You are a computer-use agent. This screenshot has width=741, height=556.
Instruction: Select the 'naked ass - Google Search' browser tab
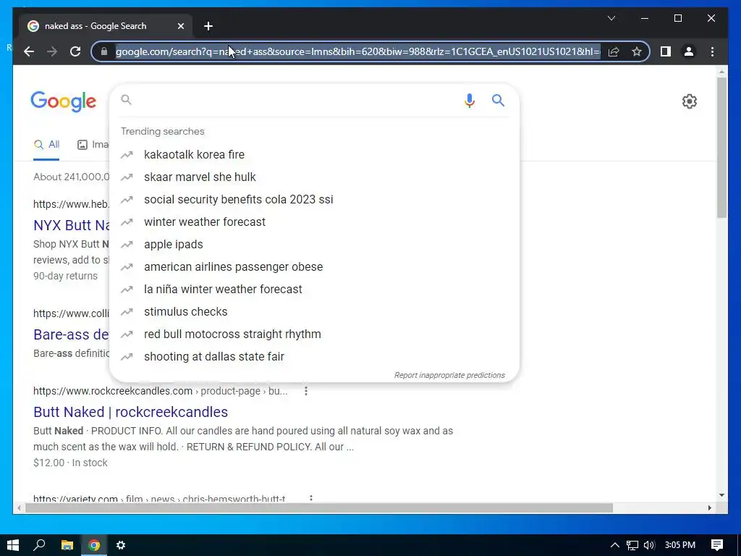tap(106, 26)
